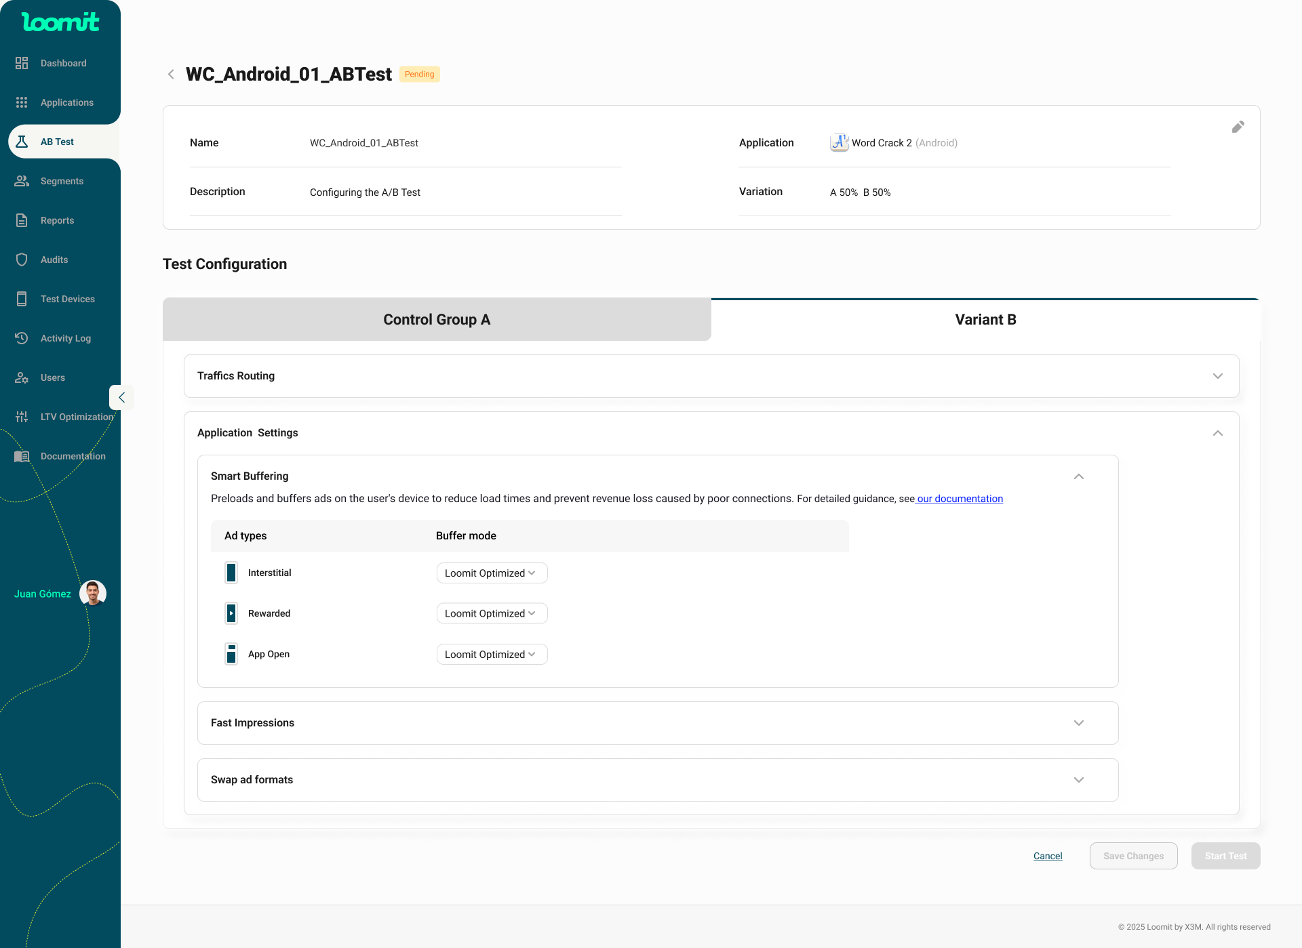The image size is (1302, 948).
Task: Open App Open buffer mode dropdown
Action: [x=491, y=655]
